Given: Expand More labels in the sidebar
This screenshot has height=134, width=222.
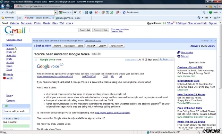Looking at the screenshot, I should pyautogui.click(x=9, y=95).
